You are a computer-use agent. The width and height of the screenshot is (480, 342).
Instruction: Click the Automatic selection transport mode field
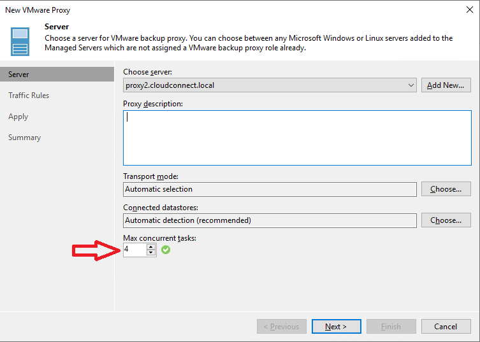270,189
